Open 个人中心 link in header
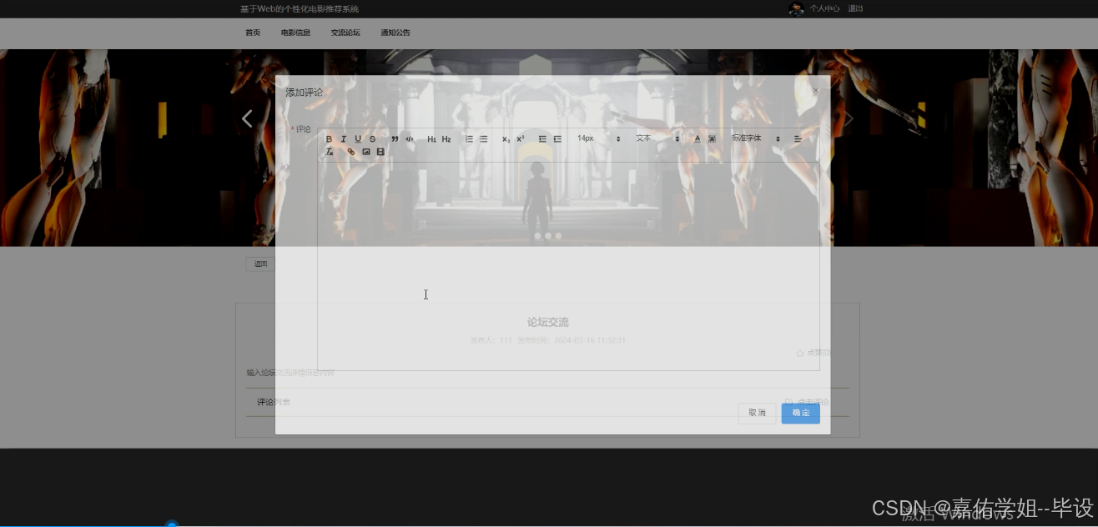1098x527 pixels. coord(824,8)
